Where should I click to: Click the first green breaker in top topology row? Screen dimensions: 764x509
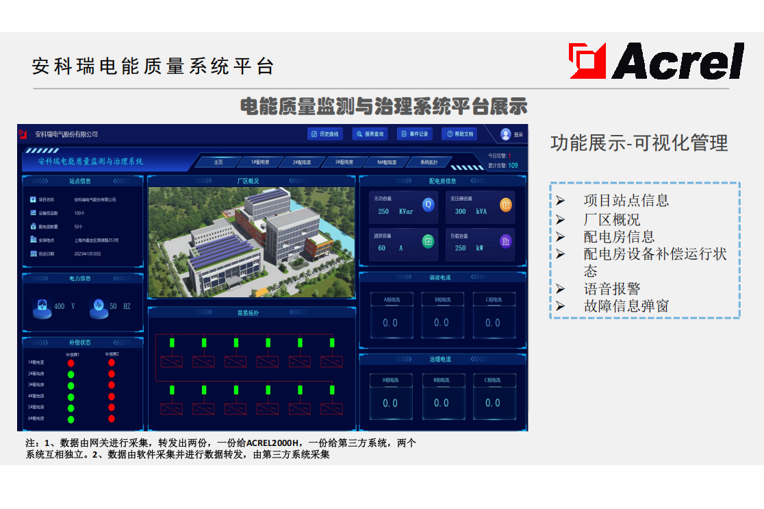pyautogui.click(x=172, y=343)
